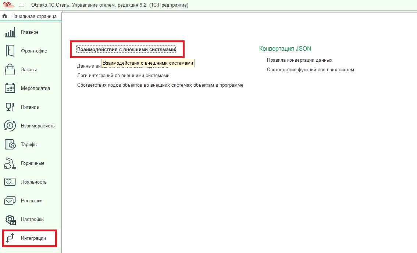Click the 1C logo icon
Screen dimensions: 417x253
coord(8,5)
